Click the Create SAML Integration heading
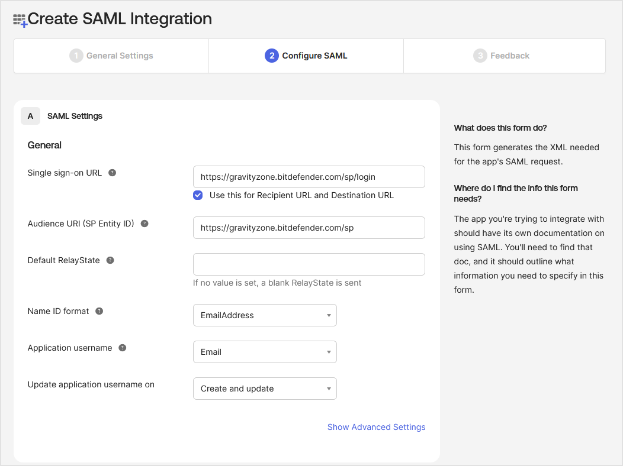The height and width of the screenshot is (466, 623). [x=120, y=19]
